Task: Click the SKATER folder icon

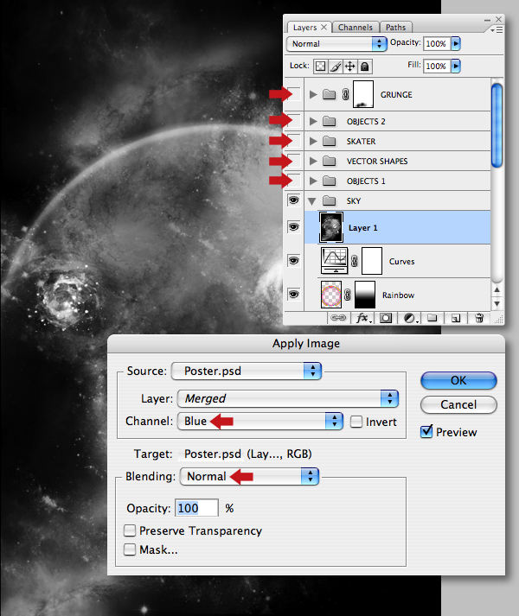Action: click(x=329, y=141)
